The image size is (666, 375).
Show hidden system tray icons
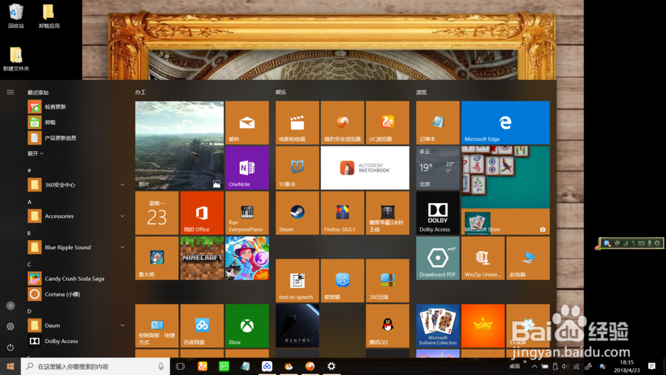pos(534,366)
